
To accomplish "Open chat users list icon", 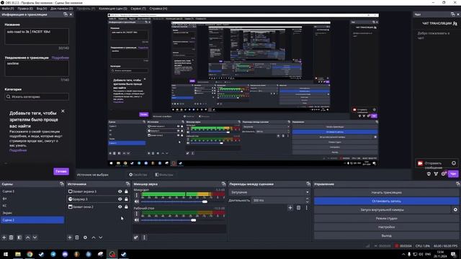I will tap(455, 23).
